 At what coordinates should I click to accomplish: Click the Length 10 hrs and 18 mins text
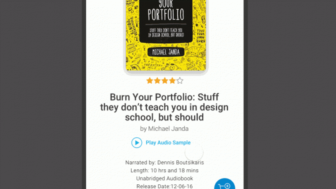(x=164, y=171)
